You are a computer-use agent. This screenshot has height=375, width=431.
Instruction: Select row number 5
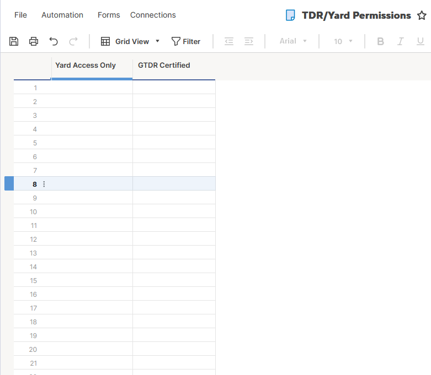tap(35, 143)
